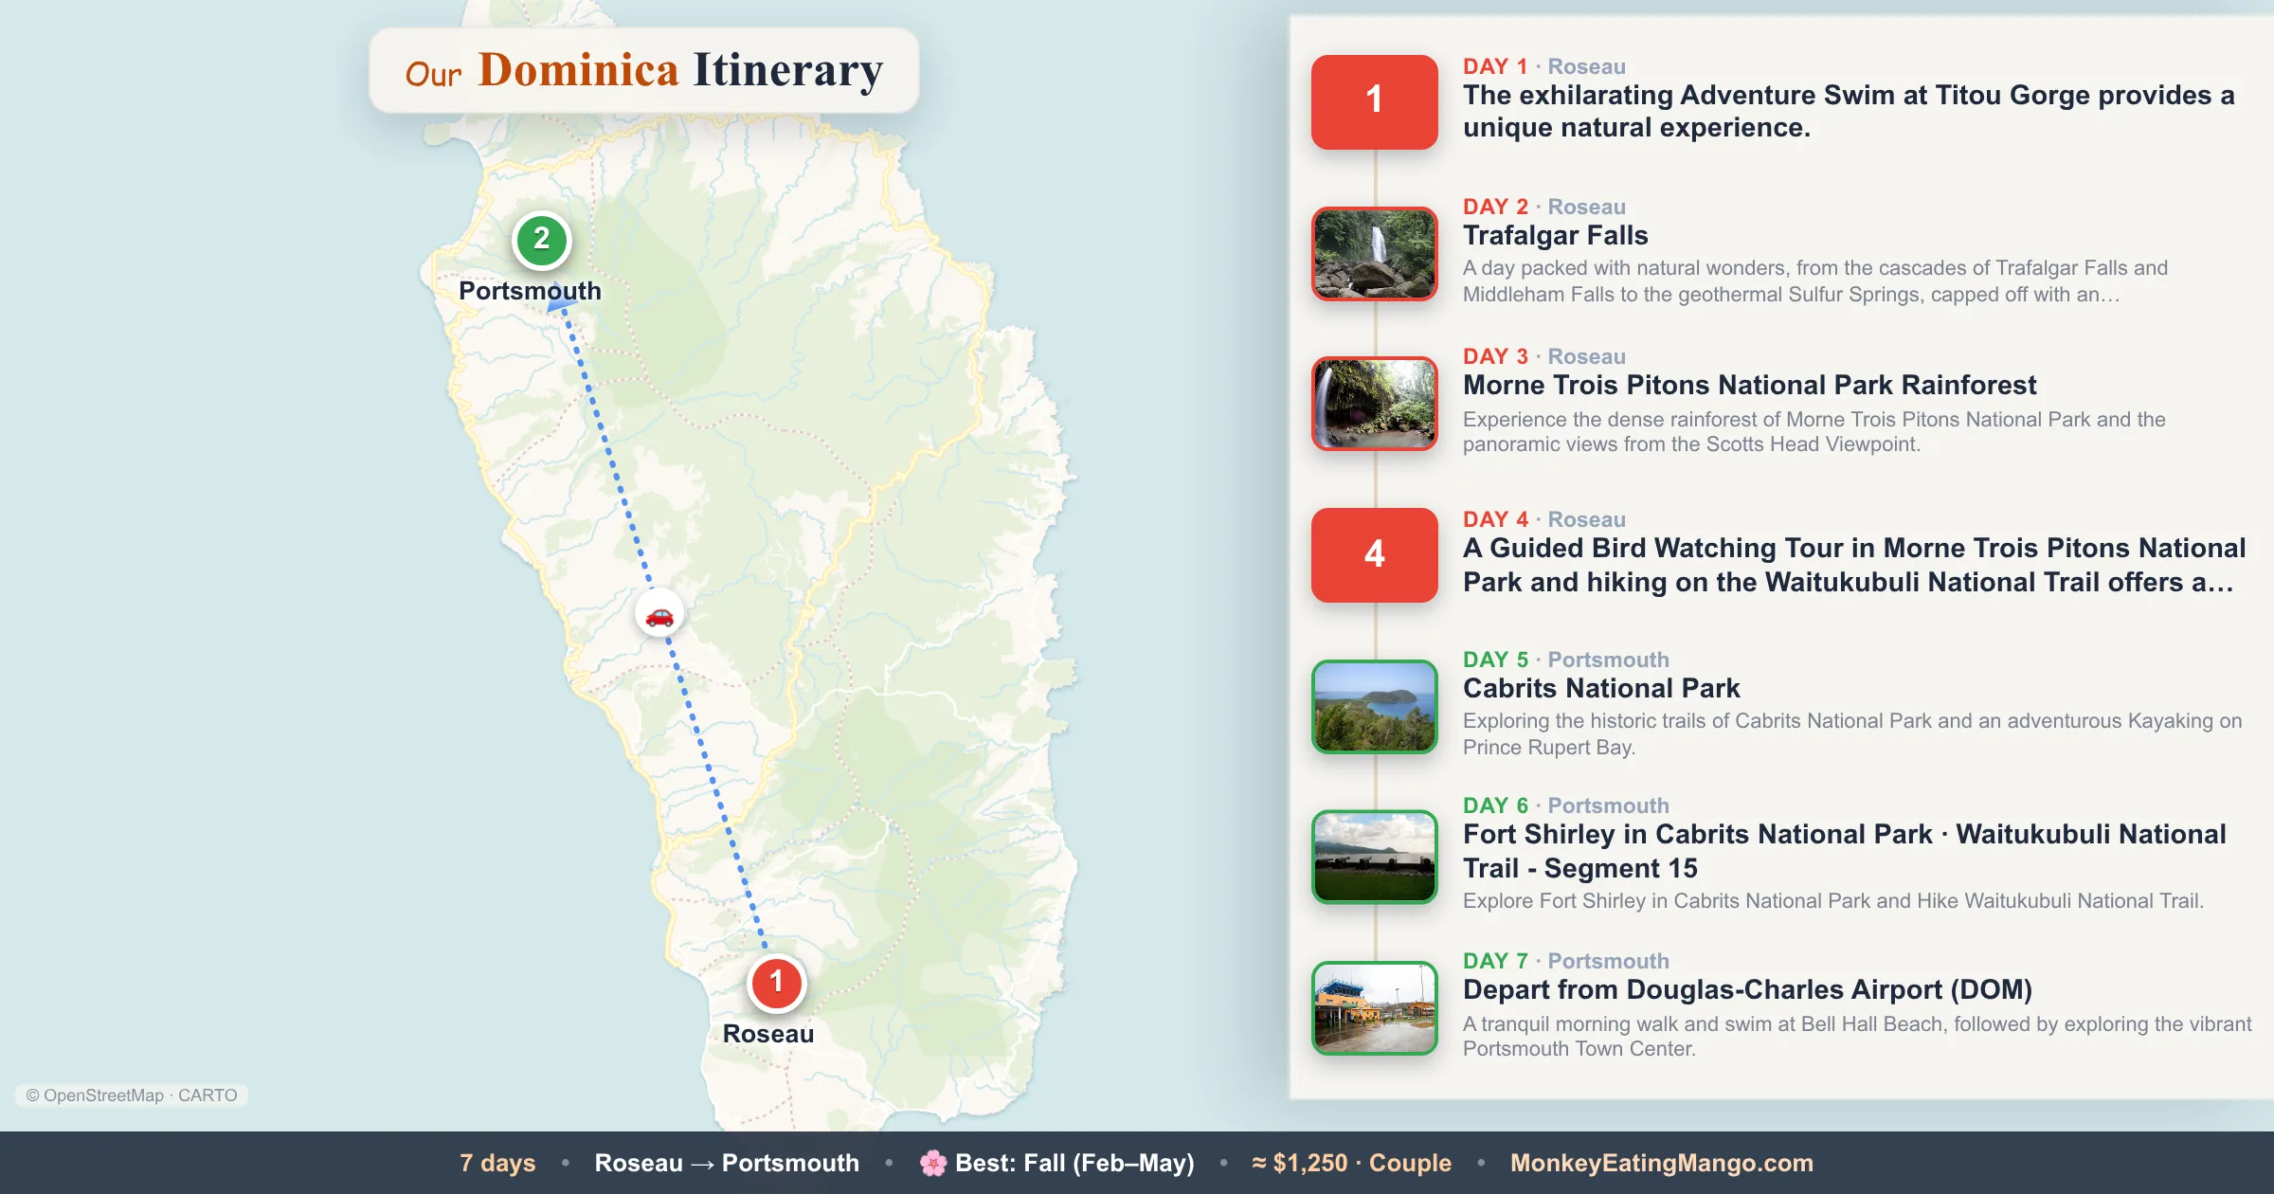Screen dimensions: 2274x1194
Task: Click the Trafalgar Falls title
Action: 1555,235
